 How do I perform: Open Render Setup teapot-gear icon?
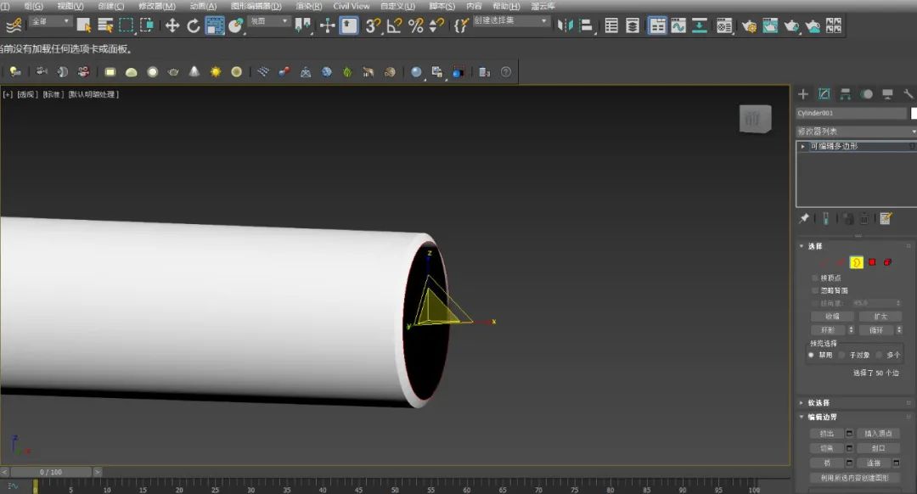[749, 25]
